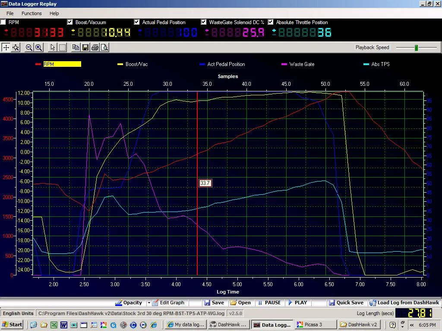Open the File menu

coord(10,13)
